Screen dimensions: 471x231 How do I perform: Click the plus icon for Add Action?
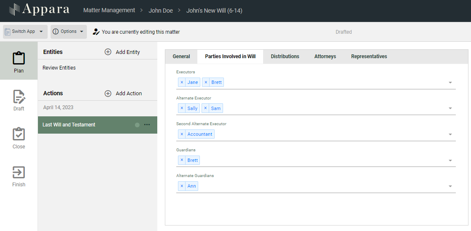[x=108, y=94]
